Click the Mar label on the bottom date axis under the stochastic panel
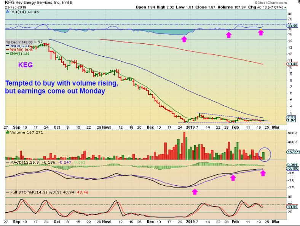This screenshot has width=300, height=226. tap(276, 222)
